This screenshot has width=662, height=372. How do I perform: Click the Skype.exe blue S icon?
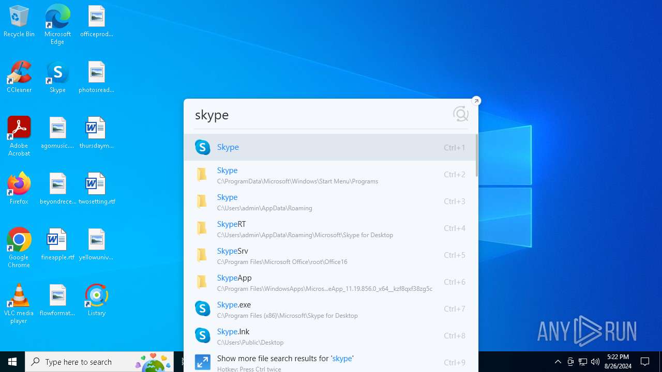pos(202,308)
